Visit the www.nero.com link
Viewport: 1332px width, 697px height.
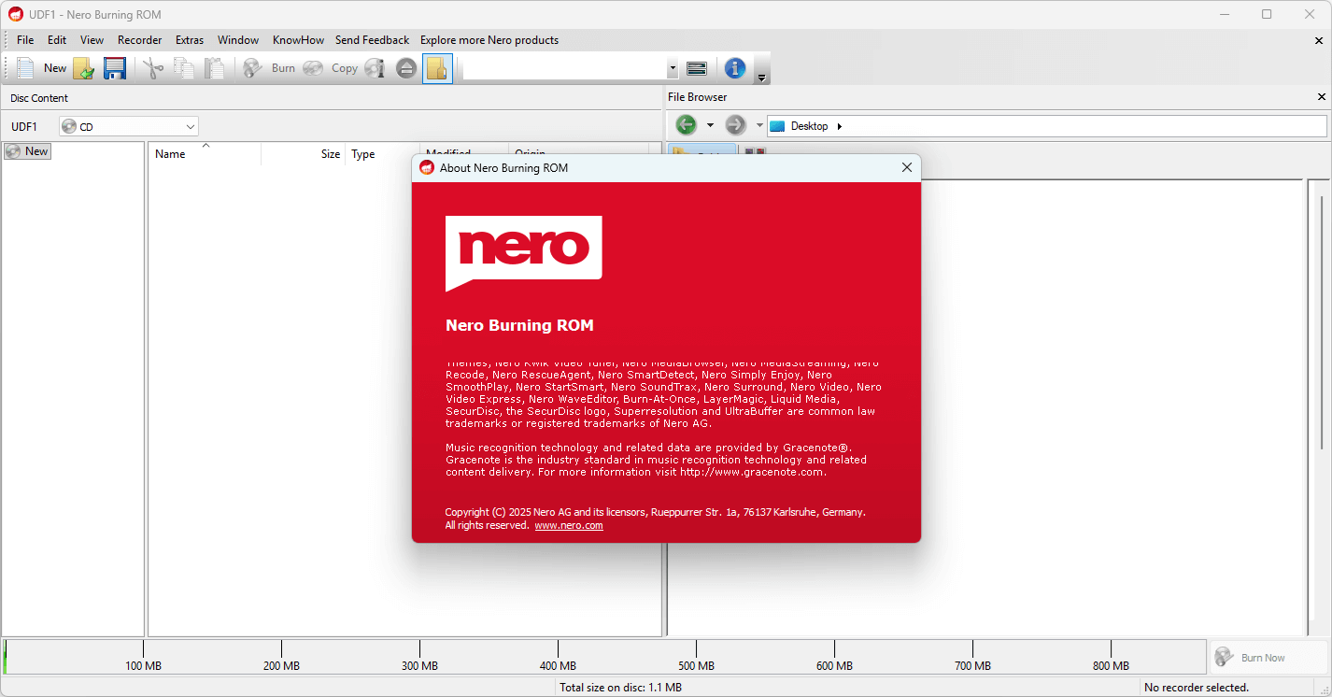click(569, 525)
